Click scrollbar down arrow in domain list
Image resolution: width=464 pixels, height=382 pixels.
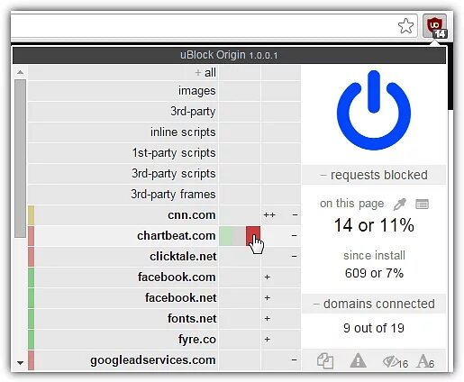coord(20,363)
